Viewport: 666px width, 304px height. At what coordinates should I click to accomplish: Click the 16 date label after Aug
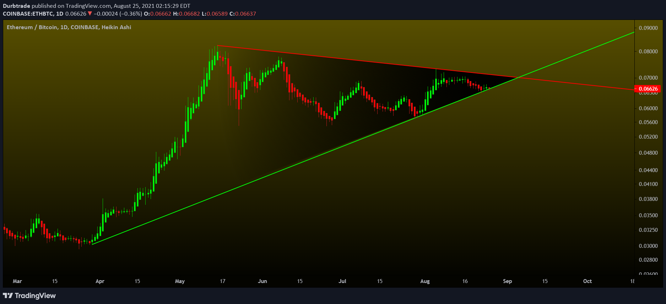tap(465, 281)
